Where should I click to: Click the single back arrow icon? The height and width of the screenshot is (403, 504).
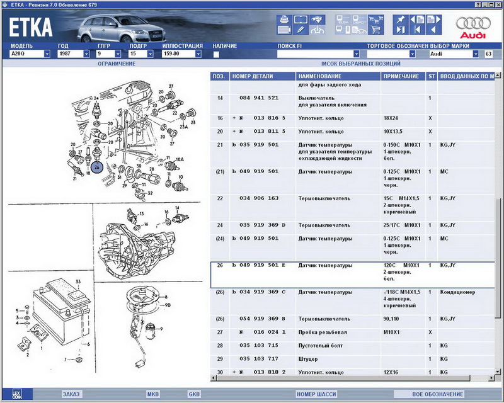pyautogui.click(x=433, y=30)
